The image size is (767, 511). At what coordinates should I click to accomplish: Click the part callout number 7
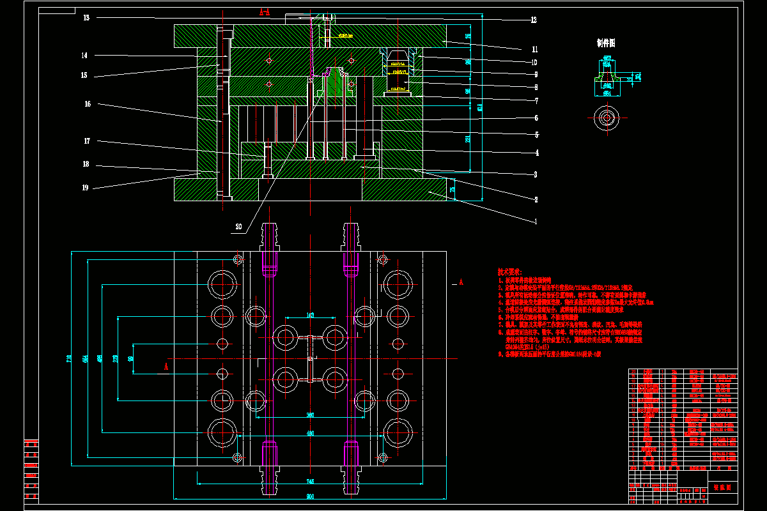536,101
